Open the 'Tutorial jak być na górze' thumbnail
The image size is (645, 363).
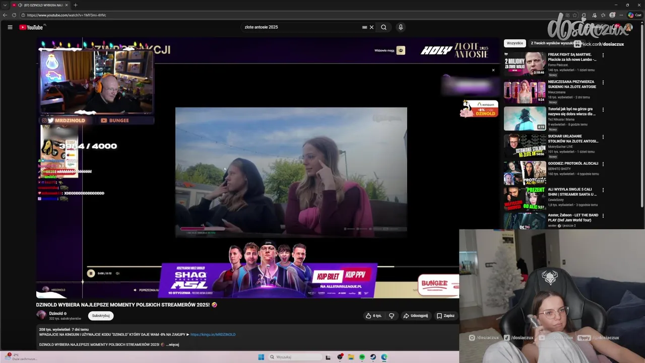coord(525,118)
